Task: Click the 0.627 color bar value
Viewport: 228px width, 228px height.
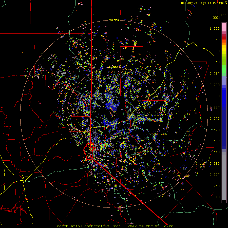Action: (x=215, y=107)
